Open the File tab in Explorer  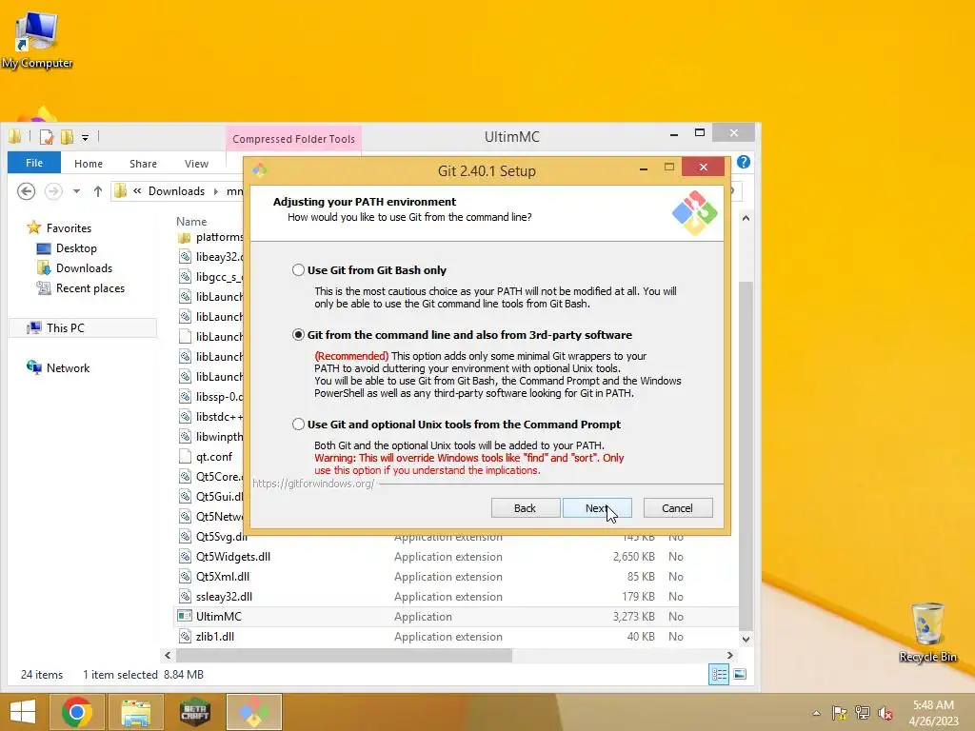[34, 163]
